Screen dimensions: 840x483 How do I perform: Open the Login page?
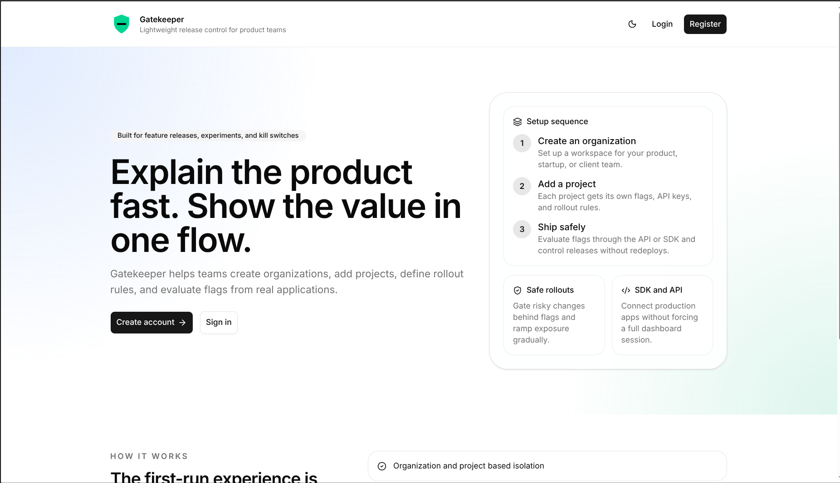point(662,24)
